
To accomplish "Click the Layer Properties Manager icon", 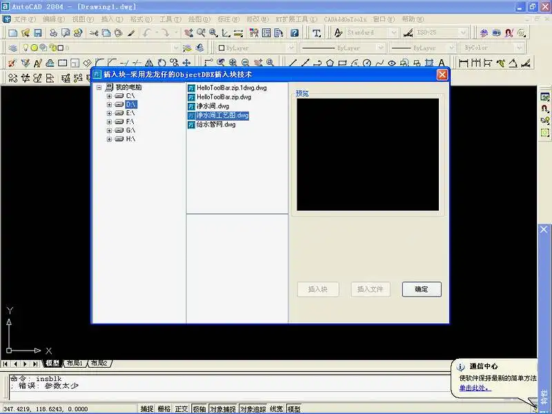I will click(12, 48).
